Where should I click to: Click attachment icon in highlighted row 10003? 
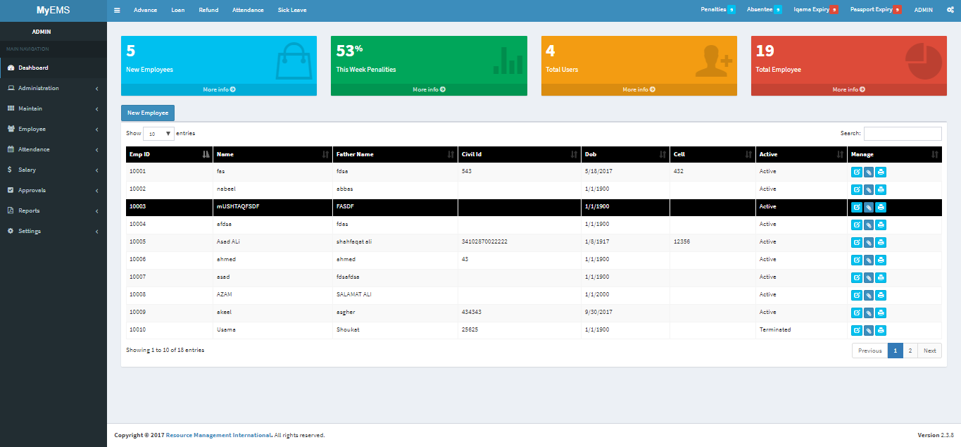coord(869,207)
